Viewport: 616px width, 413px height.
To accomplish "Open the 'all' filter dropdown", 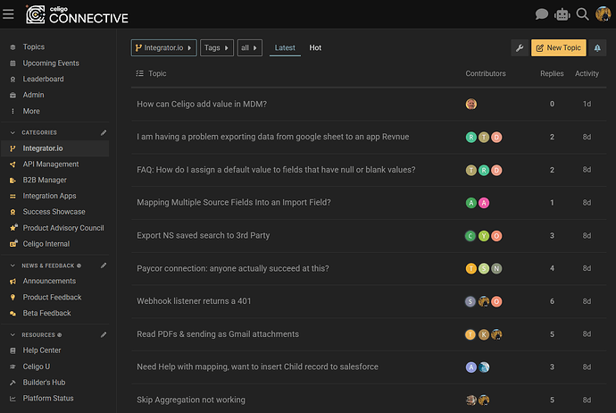I will [249, 48].
